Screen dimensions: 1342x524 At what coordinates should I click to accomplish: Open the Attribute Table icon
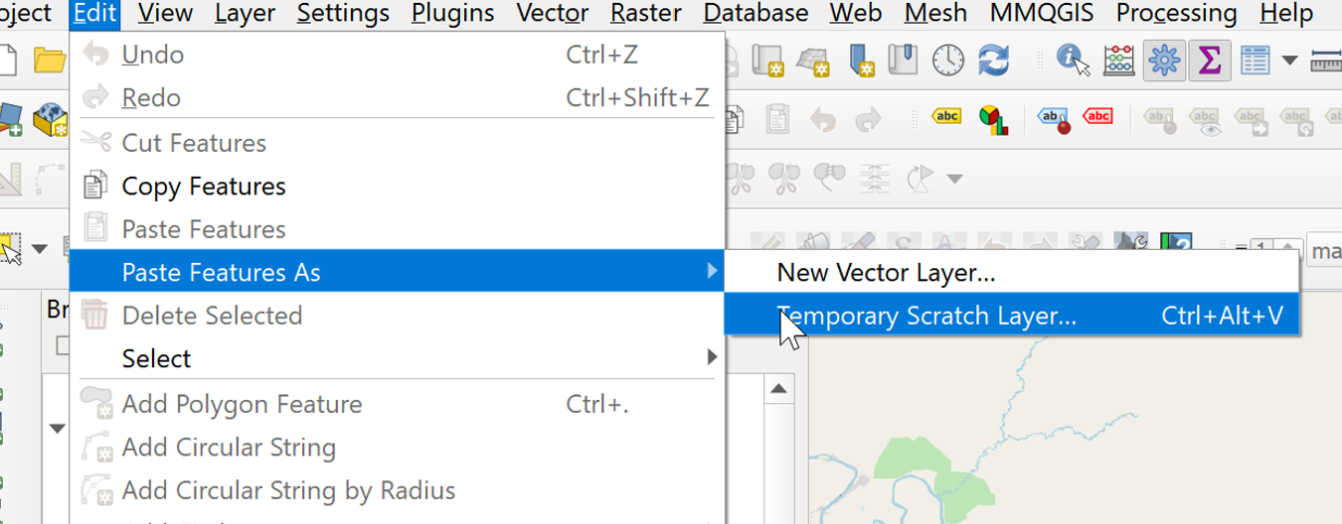point(1255,61)
